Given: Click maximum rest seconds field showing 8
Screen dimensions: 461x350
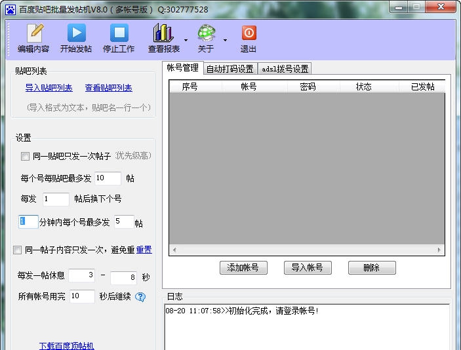Looking at the screenshot, I should pyautogui.click(x=123, y=278).
